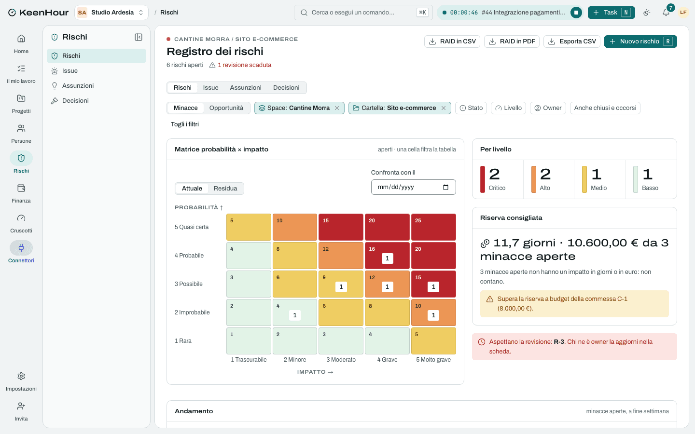Open the Finanza section

point(21,193)
